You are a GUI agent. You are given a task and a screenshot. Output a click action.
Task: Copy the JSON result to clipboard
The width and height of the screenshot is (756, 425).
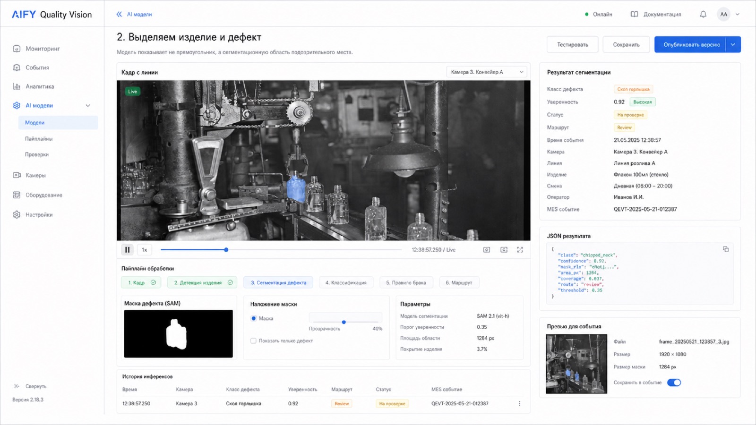(726, 249)
